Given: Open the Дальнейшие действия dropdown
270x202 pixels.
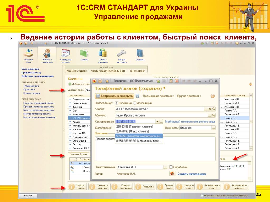Looking at the screenshot, I should point(158,96).
